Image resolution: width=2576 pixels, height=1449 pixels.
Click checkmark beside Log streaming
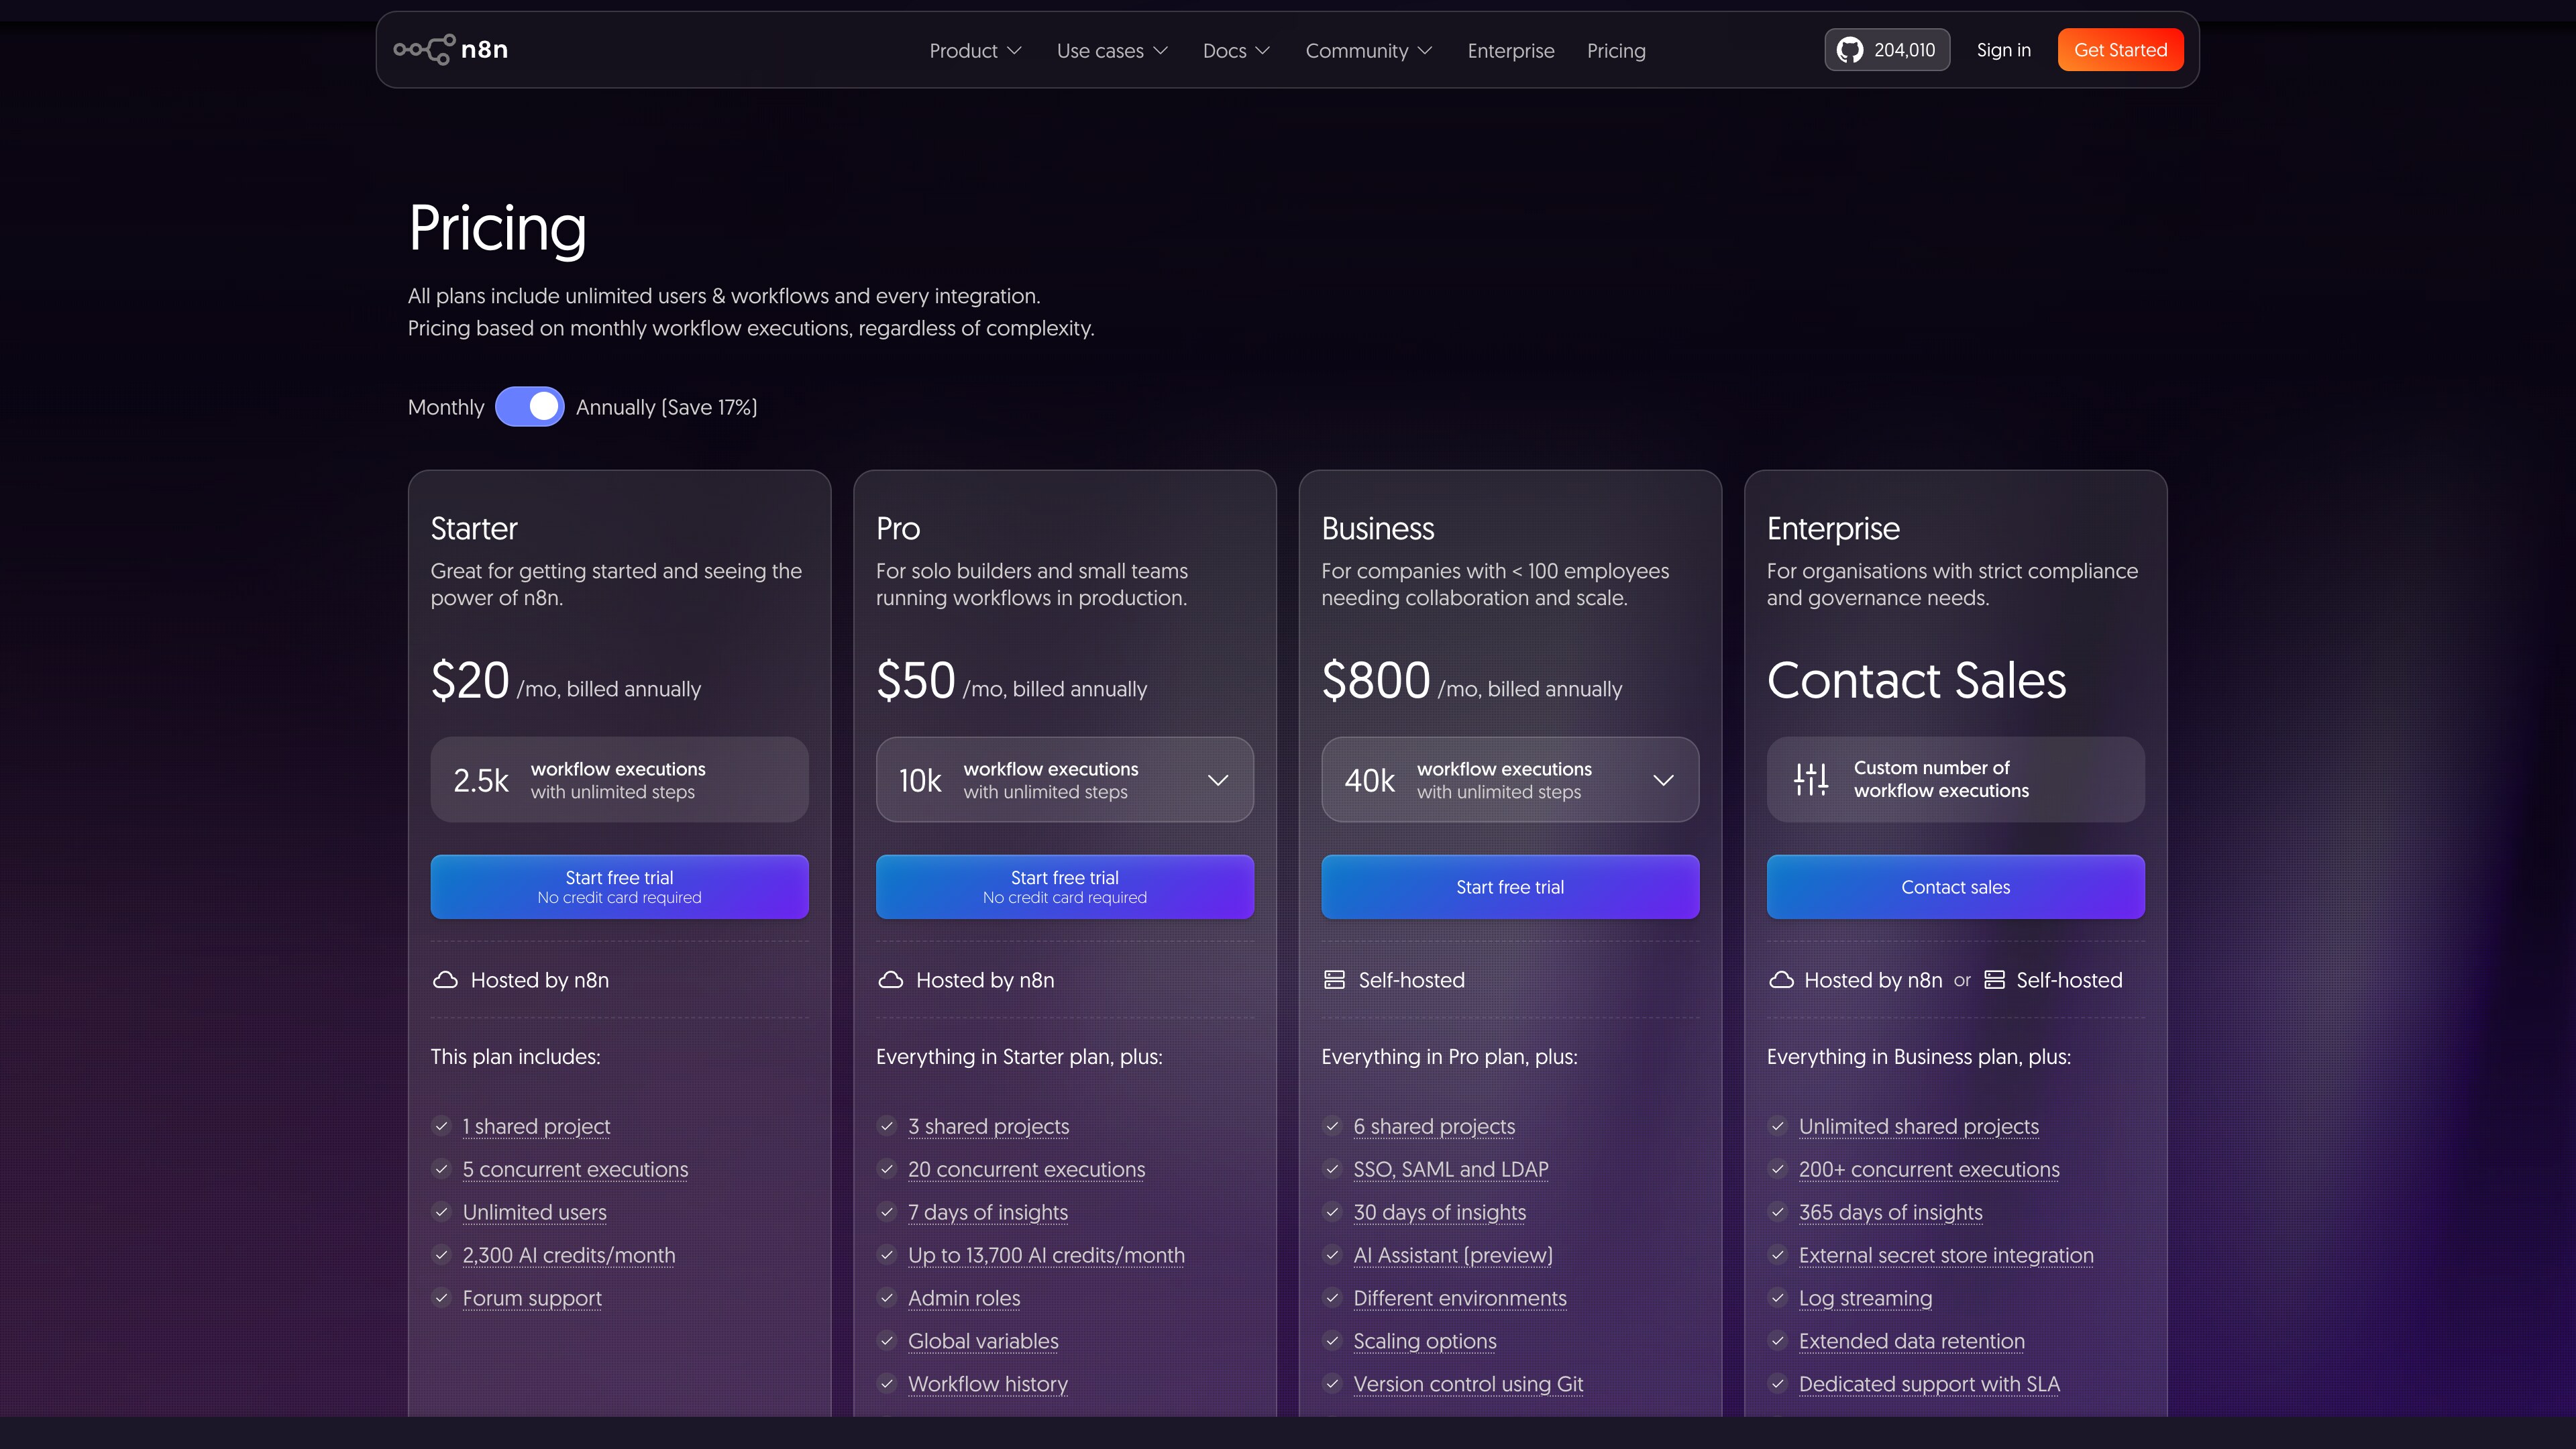(x=1777, y=1298)
